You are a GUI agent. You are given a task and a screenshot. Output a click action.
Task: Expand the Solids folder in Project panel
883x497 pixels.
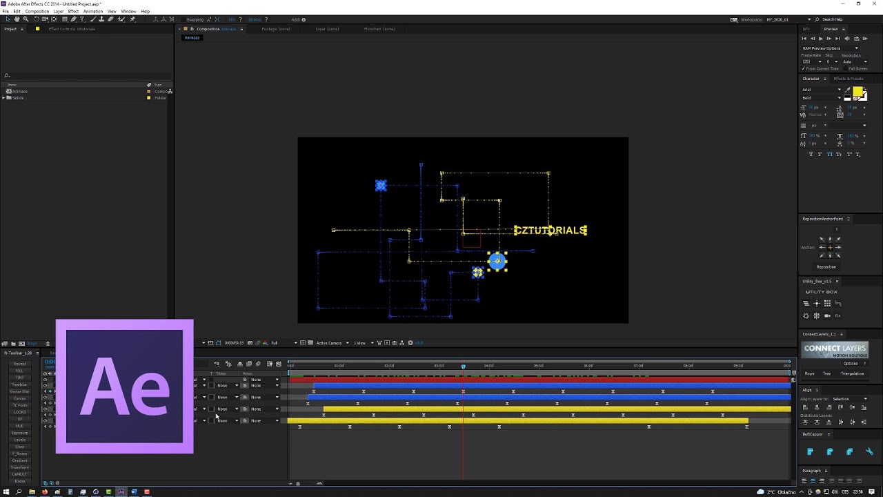click(3, 98)
